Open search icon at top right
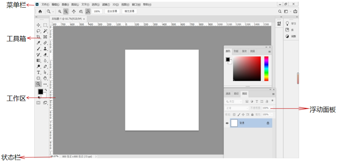 (280, 11)
